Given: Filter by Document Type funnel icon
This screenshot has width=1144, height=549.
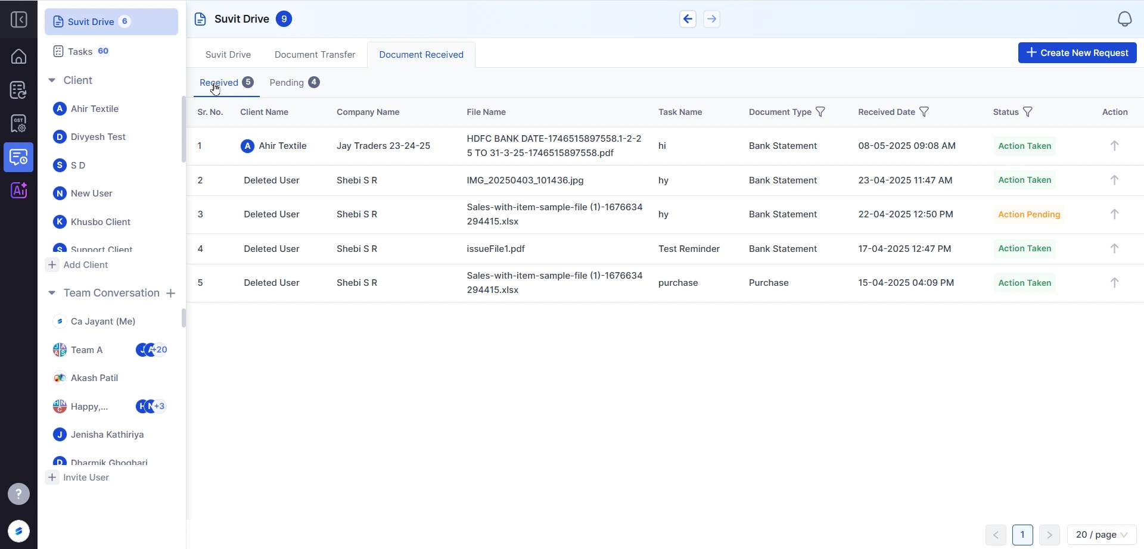Looking at the screenshot, I should point(820,112).
